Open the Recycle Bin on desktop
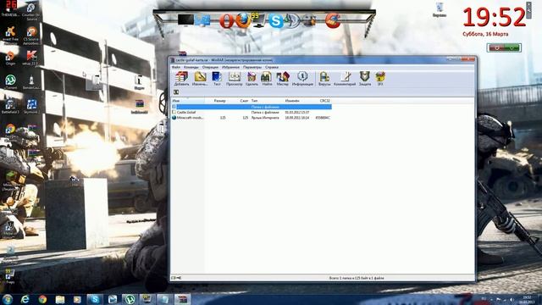The width and height of the screenshot is (542, 305). (x=440, y=9)
